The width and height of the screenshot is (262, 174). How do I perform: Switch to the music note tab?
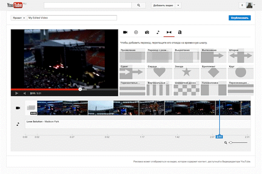[158, 32]
